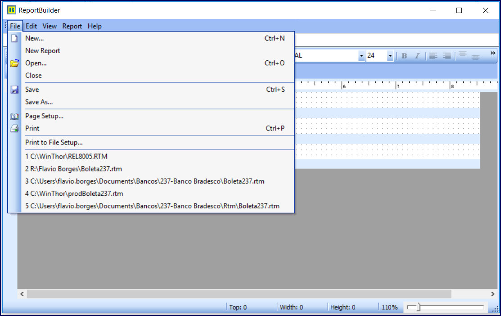Open the File menu
Screen dimensions: 501x316
pyautogui.click(x=15, y=26)
